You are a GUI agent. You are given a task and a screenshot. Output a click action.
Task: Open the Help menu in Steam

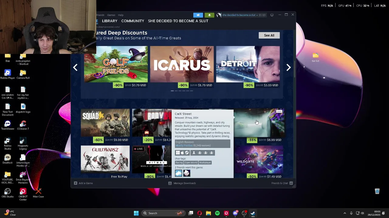point(121,15)
